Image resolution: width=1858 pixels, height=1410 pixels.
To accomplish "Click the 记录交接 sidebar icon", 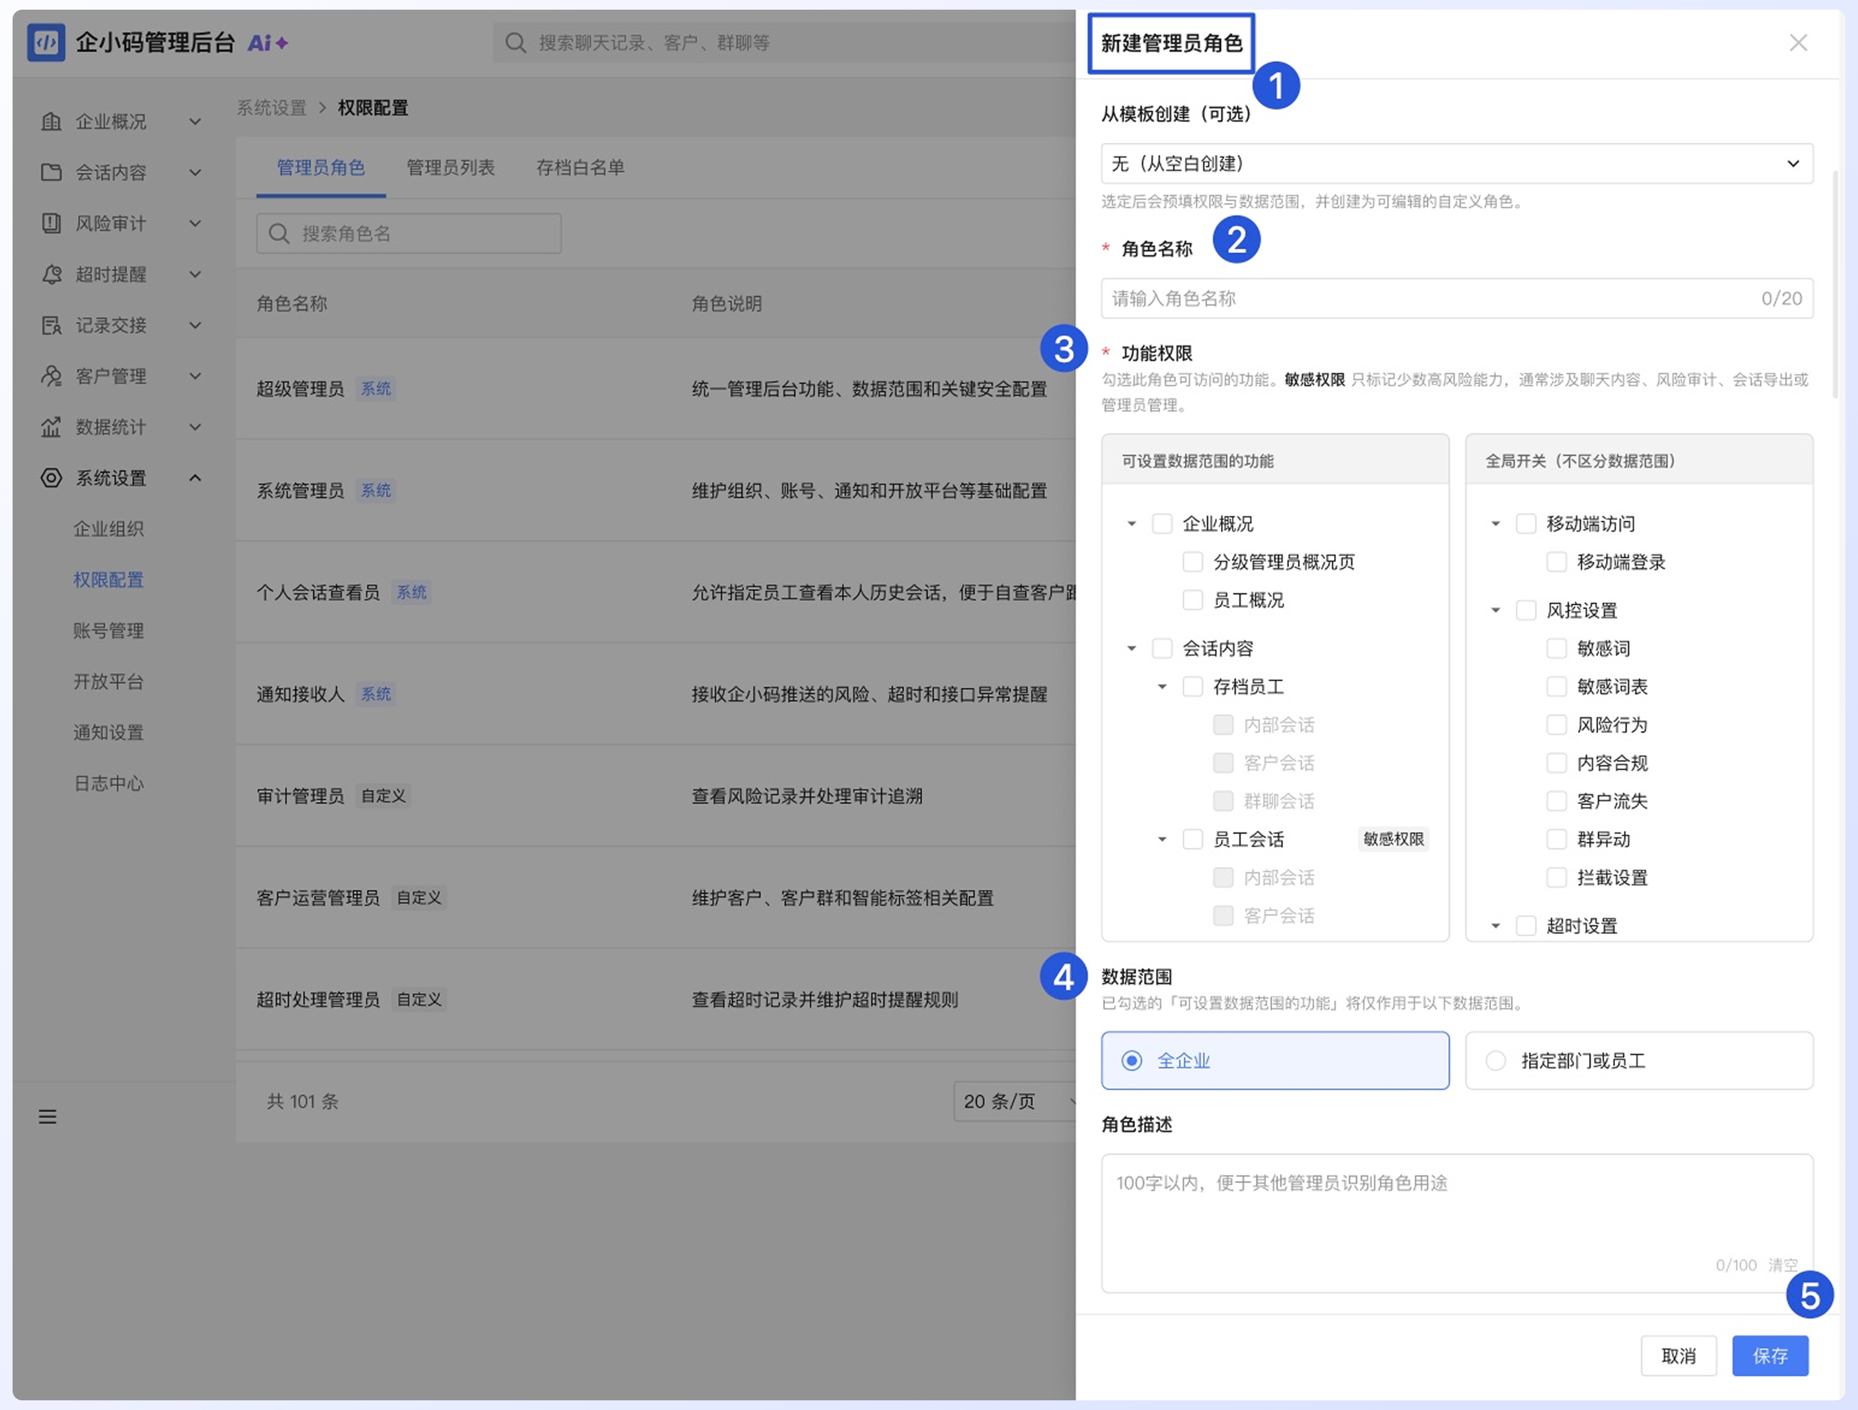I will pos(51,325).
